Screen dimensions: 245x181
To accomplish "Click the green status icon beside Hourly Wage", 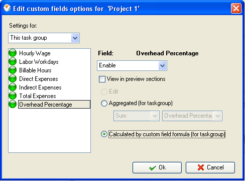I will pos(13,53).
